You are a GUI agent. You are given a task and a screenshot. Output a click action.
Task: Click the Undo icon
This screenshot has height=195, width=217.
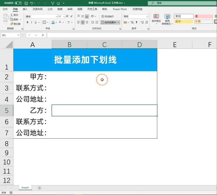(x=32, y=3)
